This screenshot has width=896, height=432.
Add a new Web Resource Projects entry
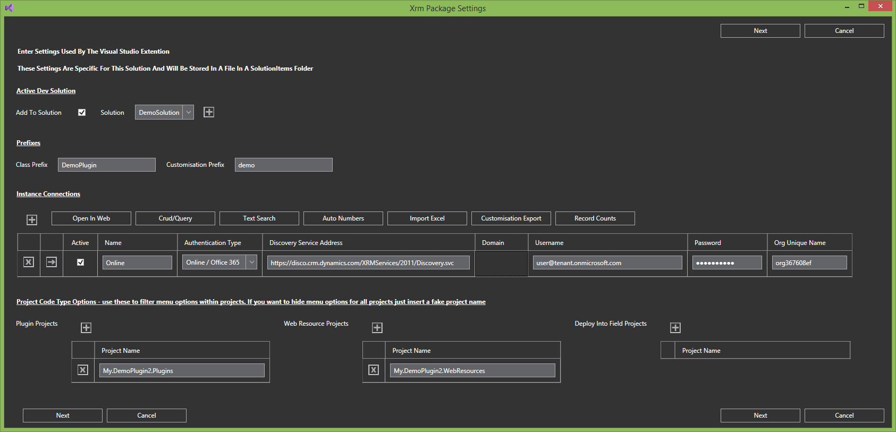[x=377, y=328]
